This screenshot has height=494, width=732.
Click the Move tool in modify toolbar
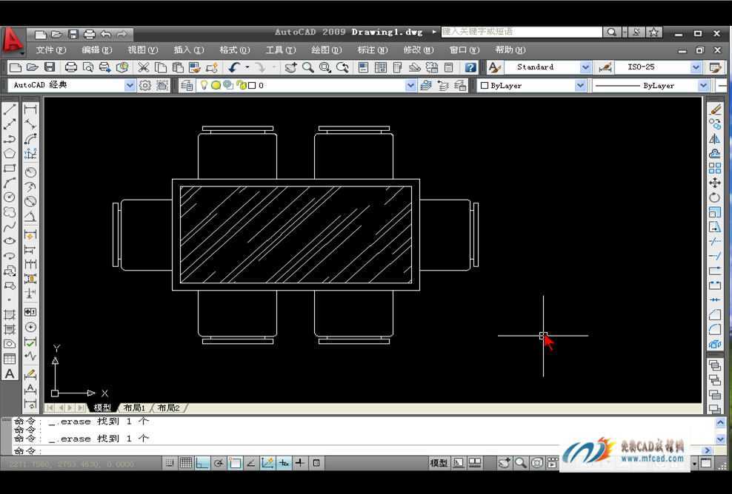point(715,183)
